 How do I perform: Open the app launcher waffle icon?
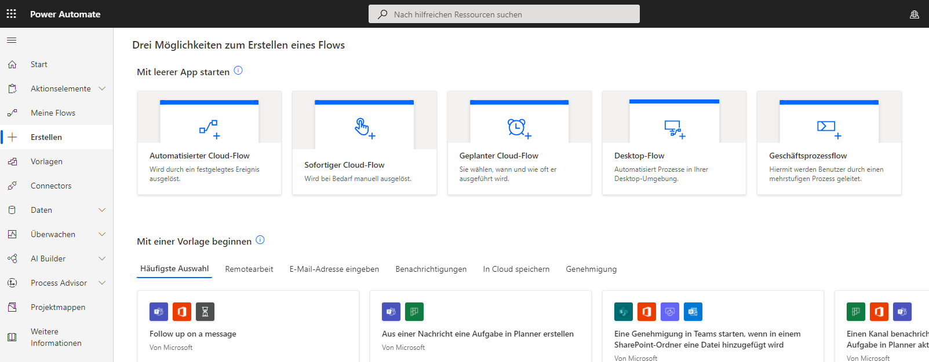pyautogui.click(x=12, y=14)
